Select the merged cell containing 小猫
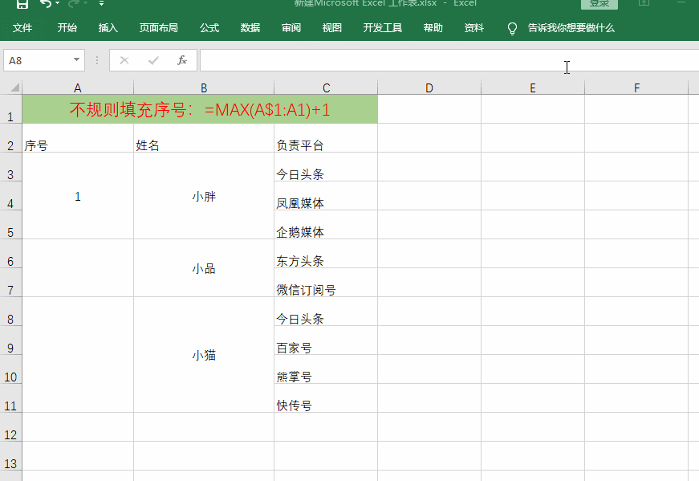 [204, 355]
